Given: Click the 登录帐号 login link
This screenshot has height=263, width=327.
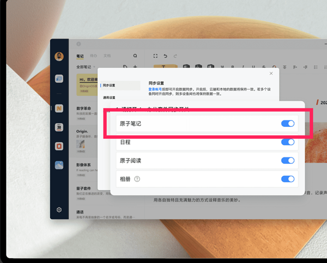Looking at the screenshot, I should click(155, 89).
